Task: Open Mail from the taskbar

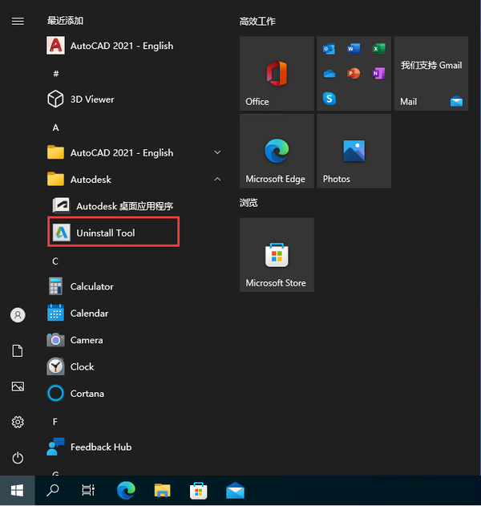Action: (x=235, y=491)
